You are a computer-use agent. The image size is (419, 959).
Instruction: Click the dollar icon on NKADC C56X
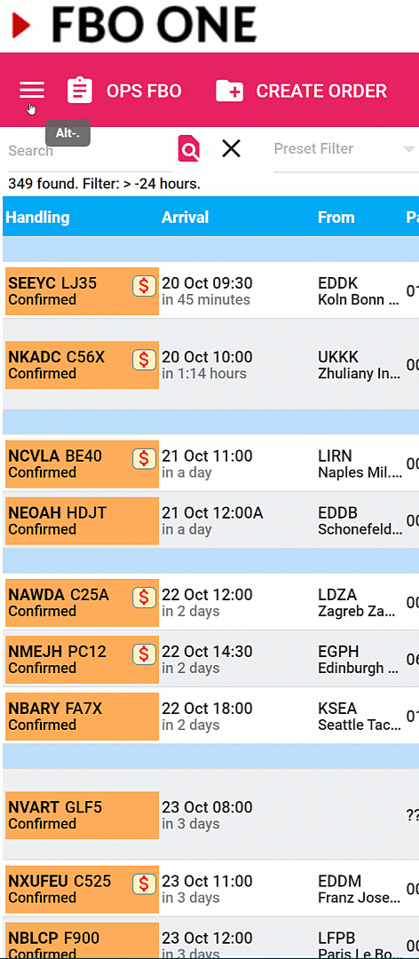(145, 360)
